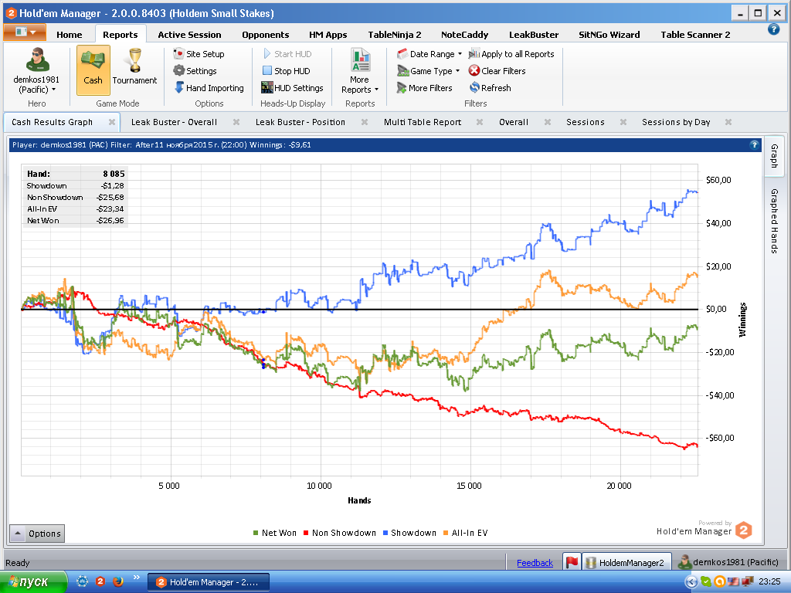The image size is (791, 593).
Task: Switch to the Home ribbon tab
Action: [x=69, y=35]
